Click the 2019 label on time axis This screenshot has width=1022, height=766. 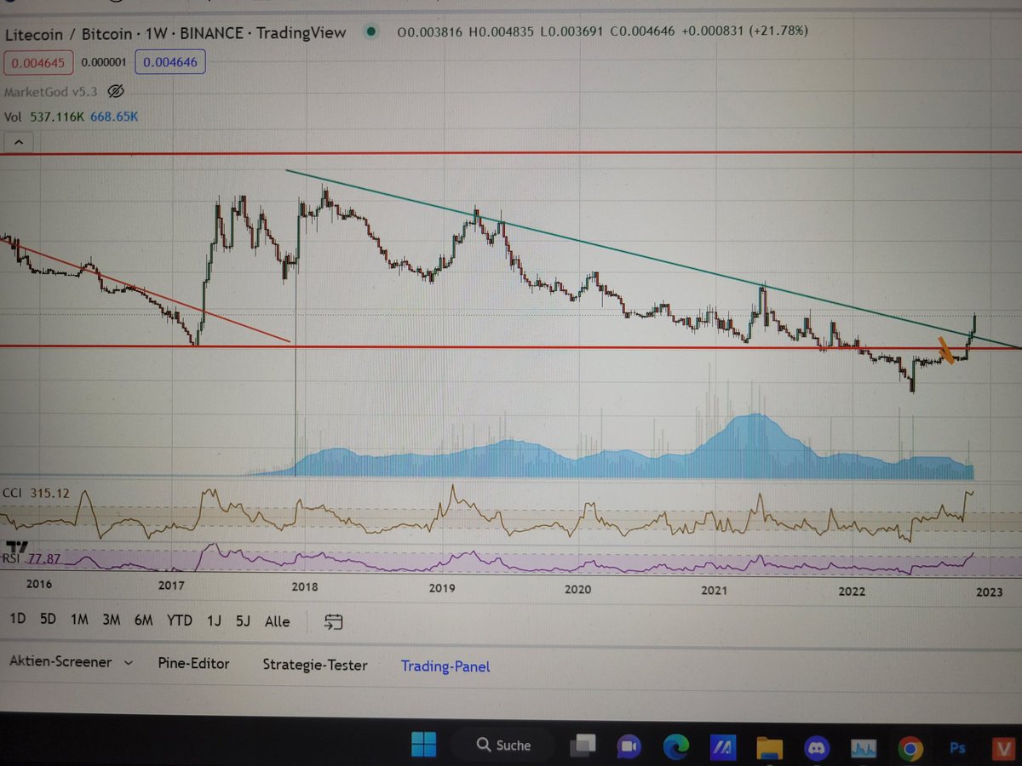pos(442,587)
